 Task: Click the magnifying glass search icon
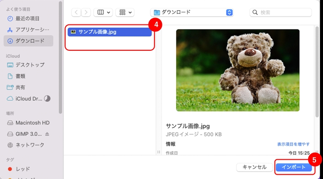tap(255, 12)
